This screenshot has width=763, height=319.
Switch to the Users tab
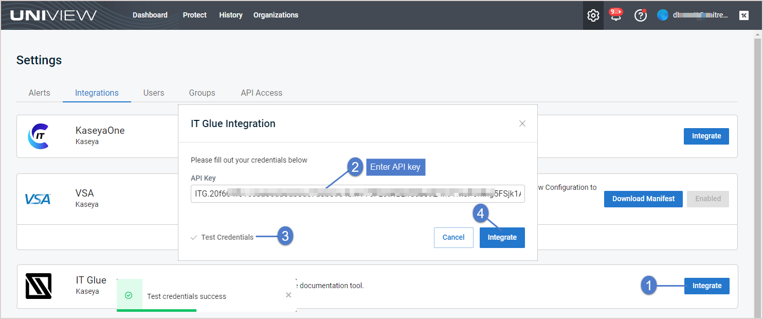(x=154, y=93)
